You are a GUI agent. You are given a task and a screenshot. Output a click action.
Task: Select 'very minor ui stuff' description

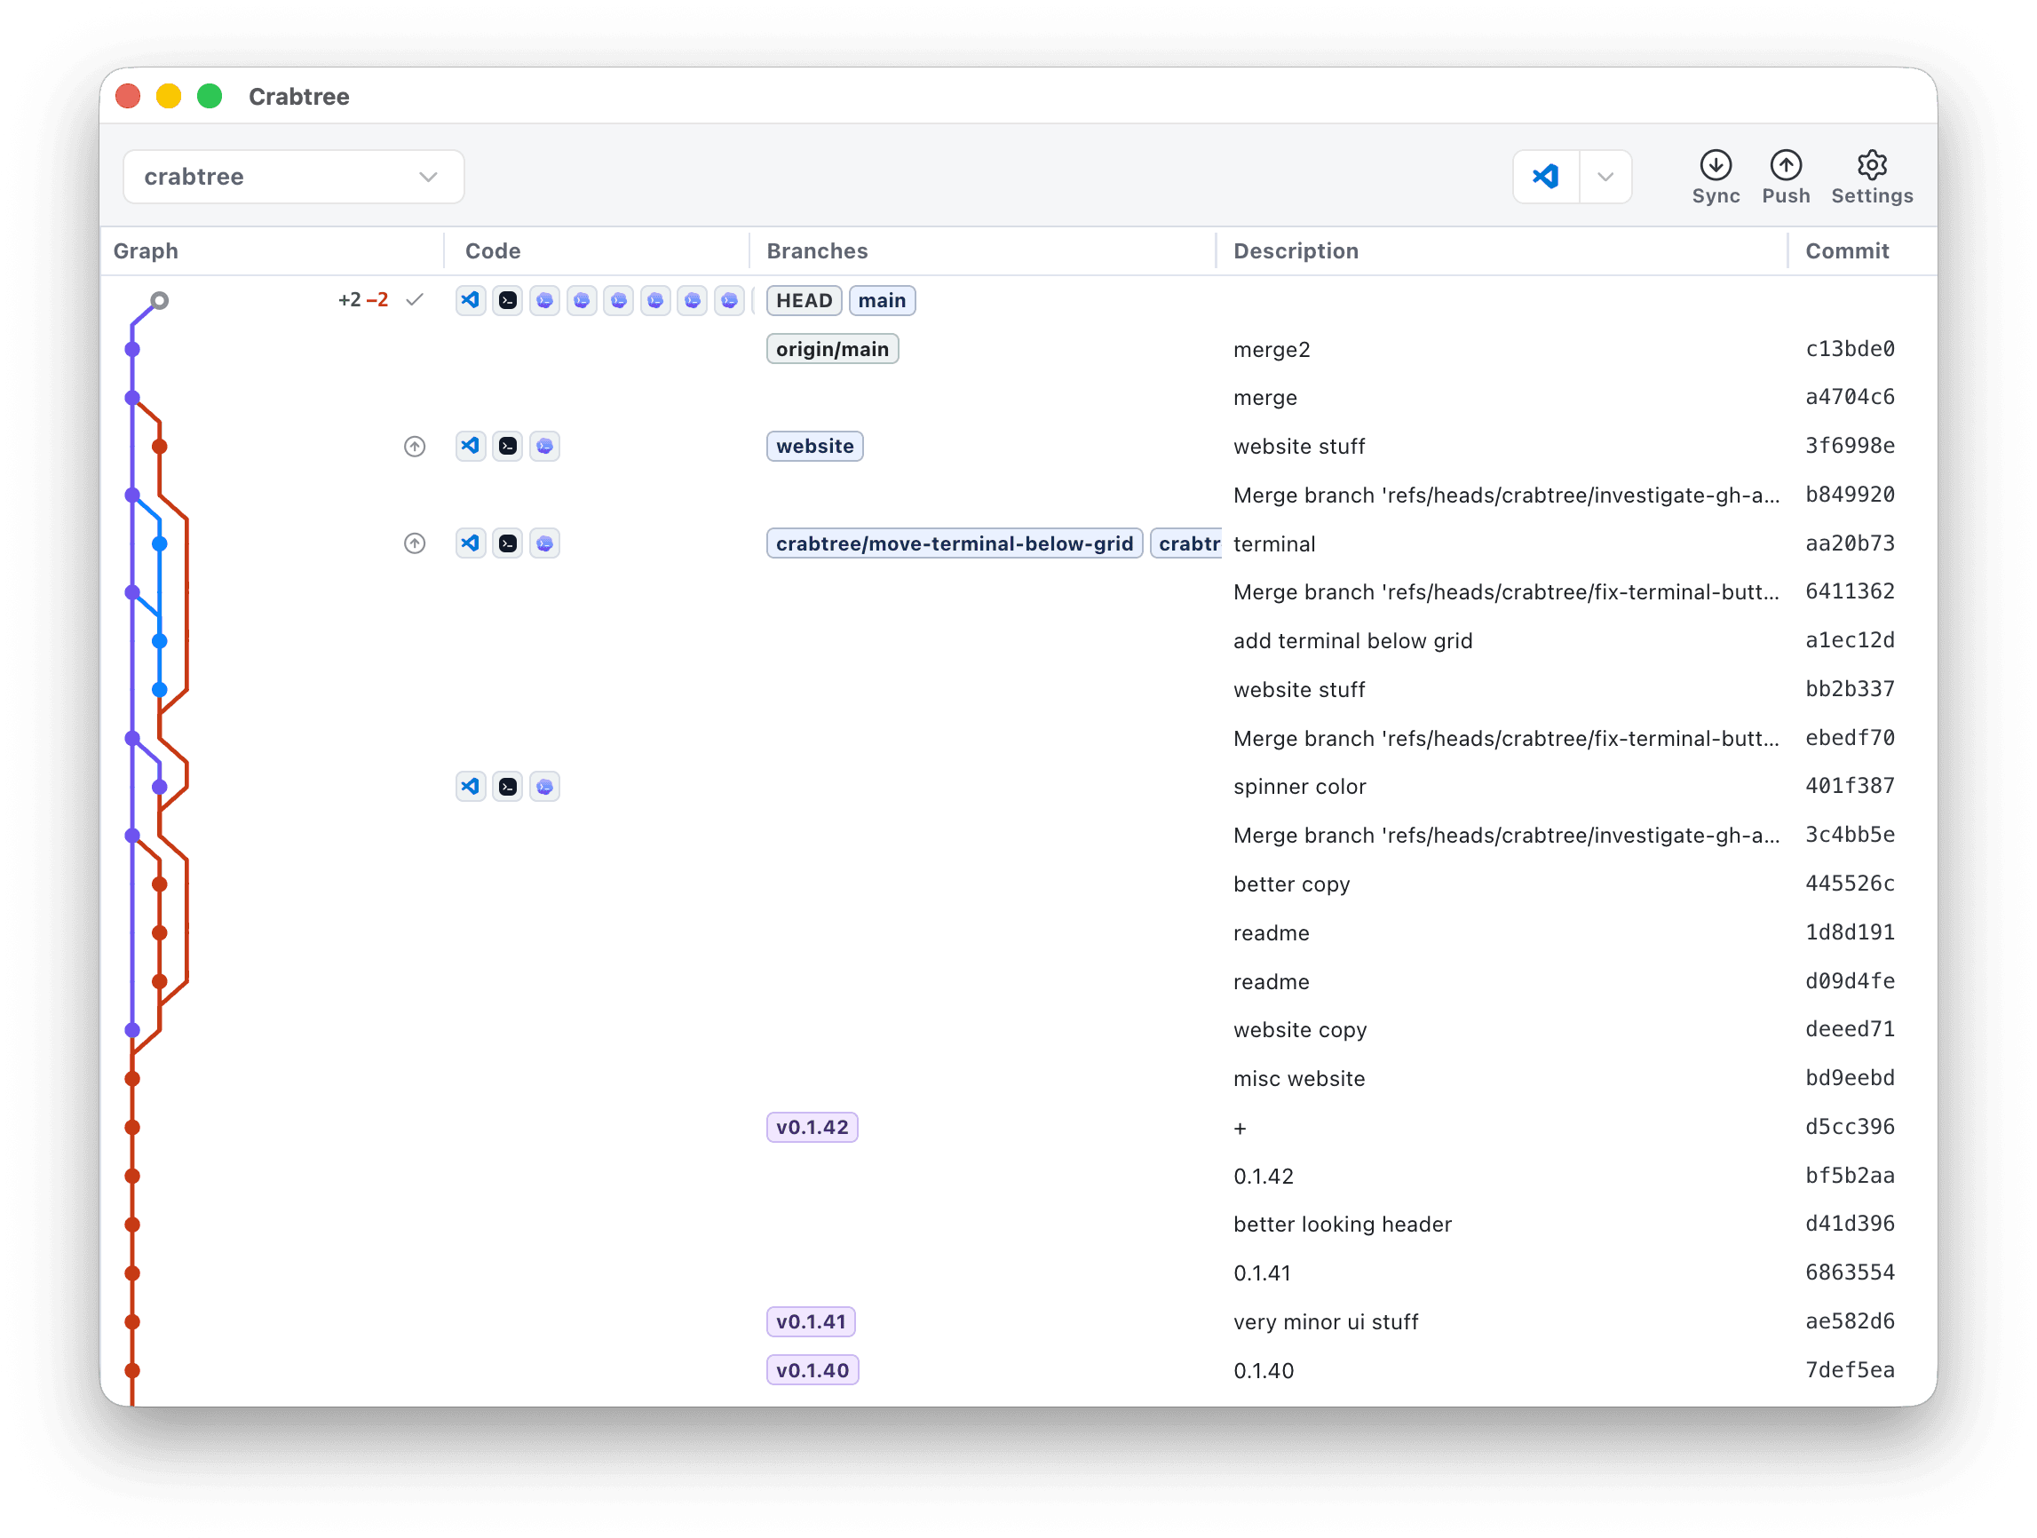pos(1325,1321)
